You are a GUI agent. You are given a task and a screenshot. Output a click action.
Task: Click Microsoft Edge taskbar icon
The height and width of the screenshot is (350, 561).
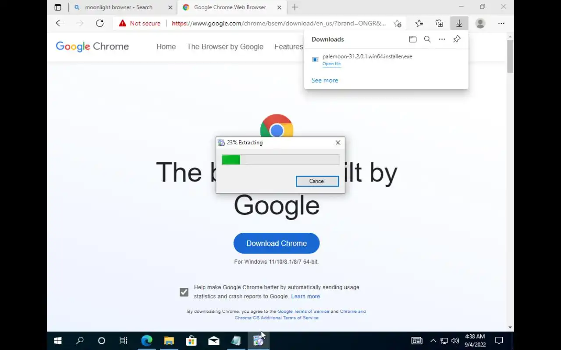tap(146, 341)
